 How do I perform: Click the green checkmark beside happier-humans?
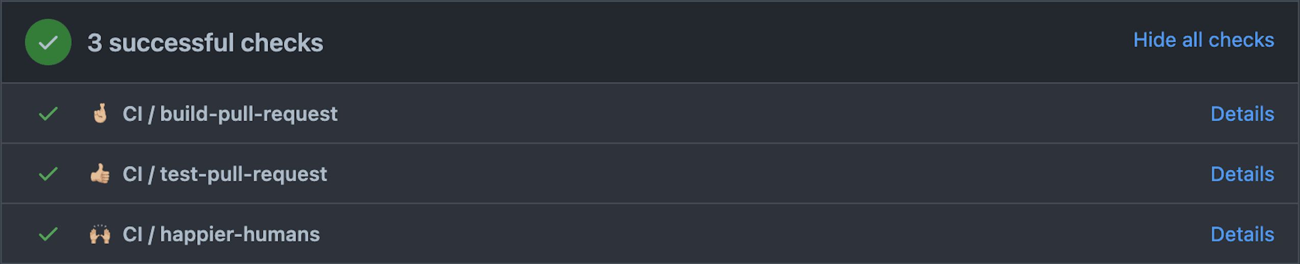(48, 234)
